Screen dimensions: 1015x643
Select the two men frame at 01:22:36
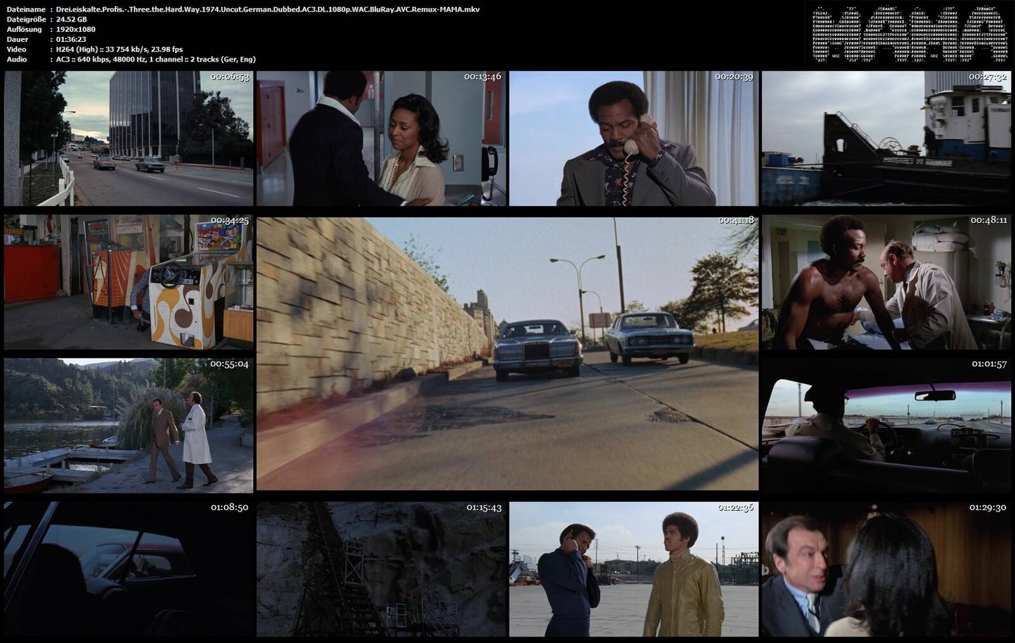click(634, 569)
